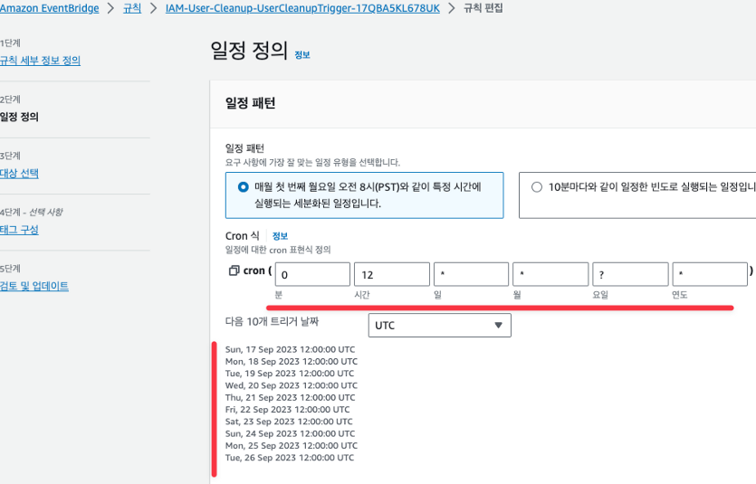This screenshot has width=756, height=484.
Task: Select 'Fri, 22 Sep 2023 12:00:00 UTC' text
Action: point(287,410)
